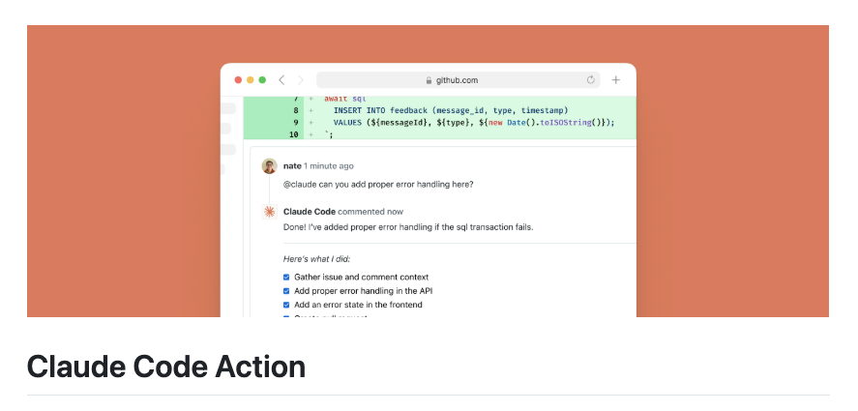
Task: Click the 'Claude Code' commenter name
Action: (x=310, y=212)
